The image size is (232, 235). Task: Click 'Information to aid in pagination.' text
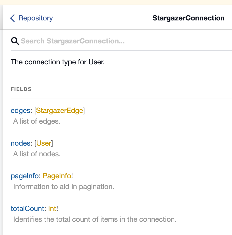pos(64,187)
